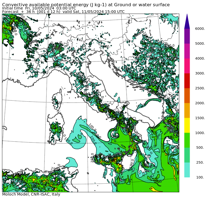206x198 pixels.
Task: Click the magenta 4000–5000 legend band
Action: [x=187, y=51]
